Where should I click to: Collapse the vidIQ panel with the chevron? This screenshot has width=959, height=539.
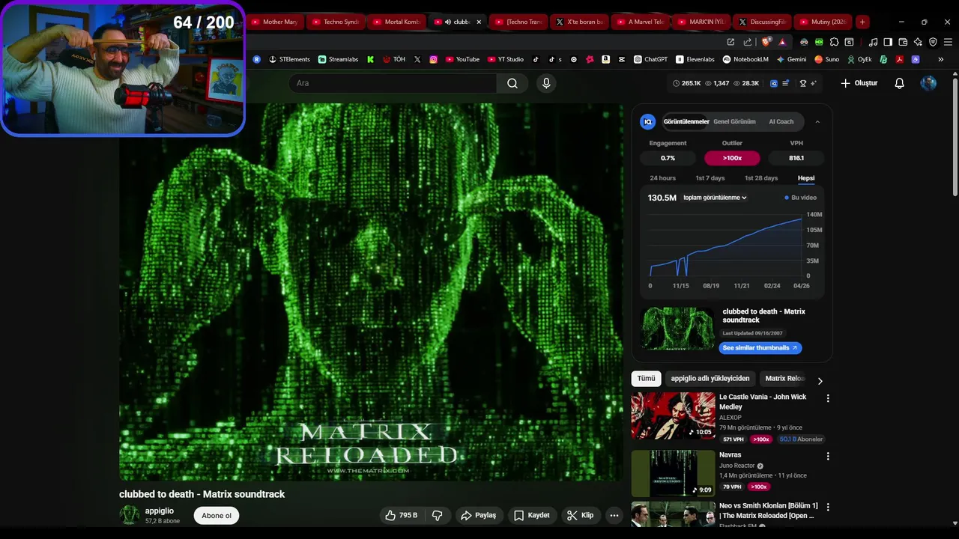tap(817, 121)
